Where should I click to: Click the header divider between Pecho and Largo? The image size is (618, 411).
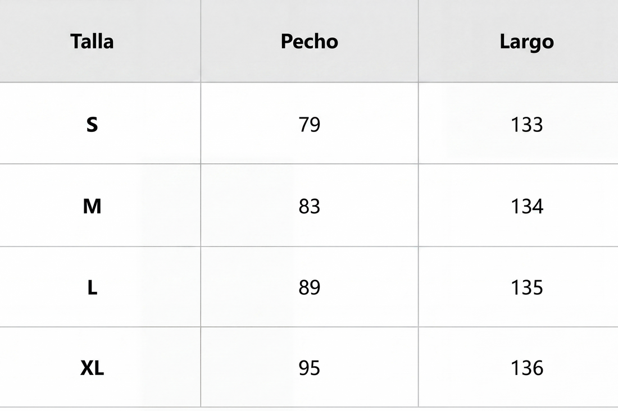pyautogui.click(x=418, y=42)
